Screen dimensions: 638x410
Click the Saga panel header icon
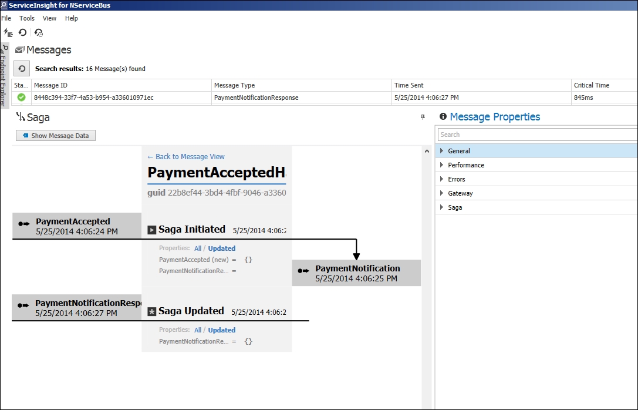coord(21,117)
